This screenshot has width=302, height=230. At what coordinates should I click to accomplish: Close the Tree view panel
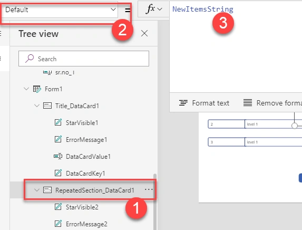tap(144, 33)
